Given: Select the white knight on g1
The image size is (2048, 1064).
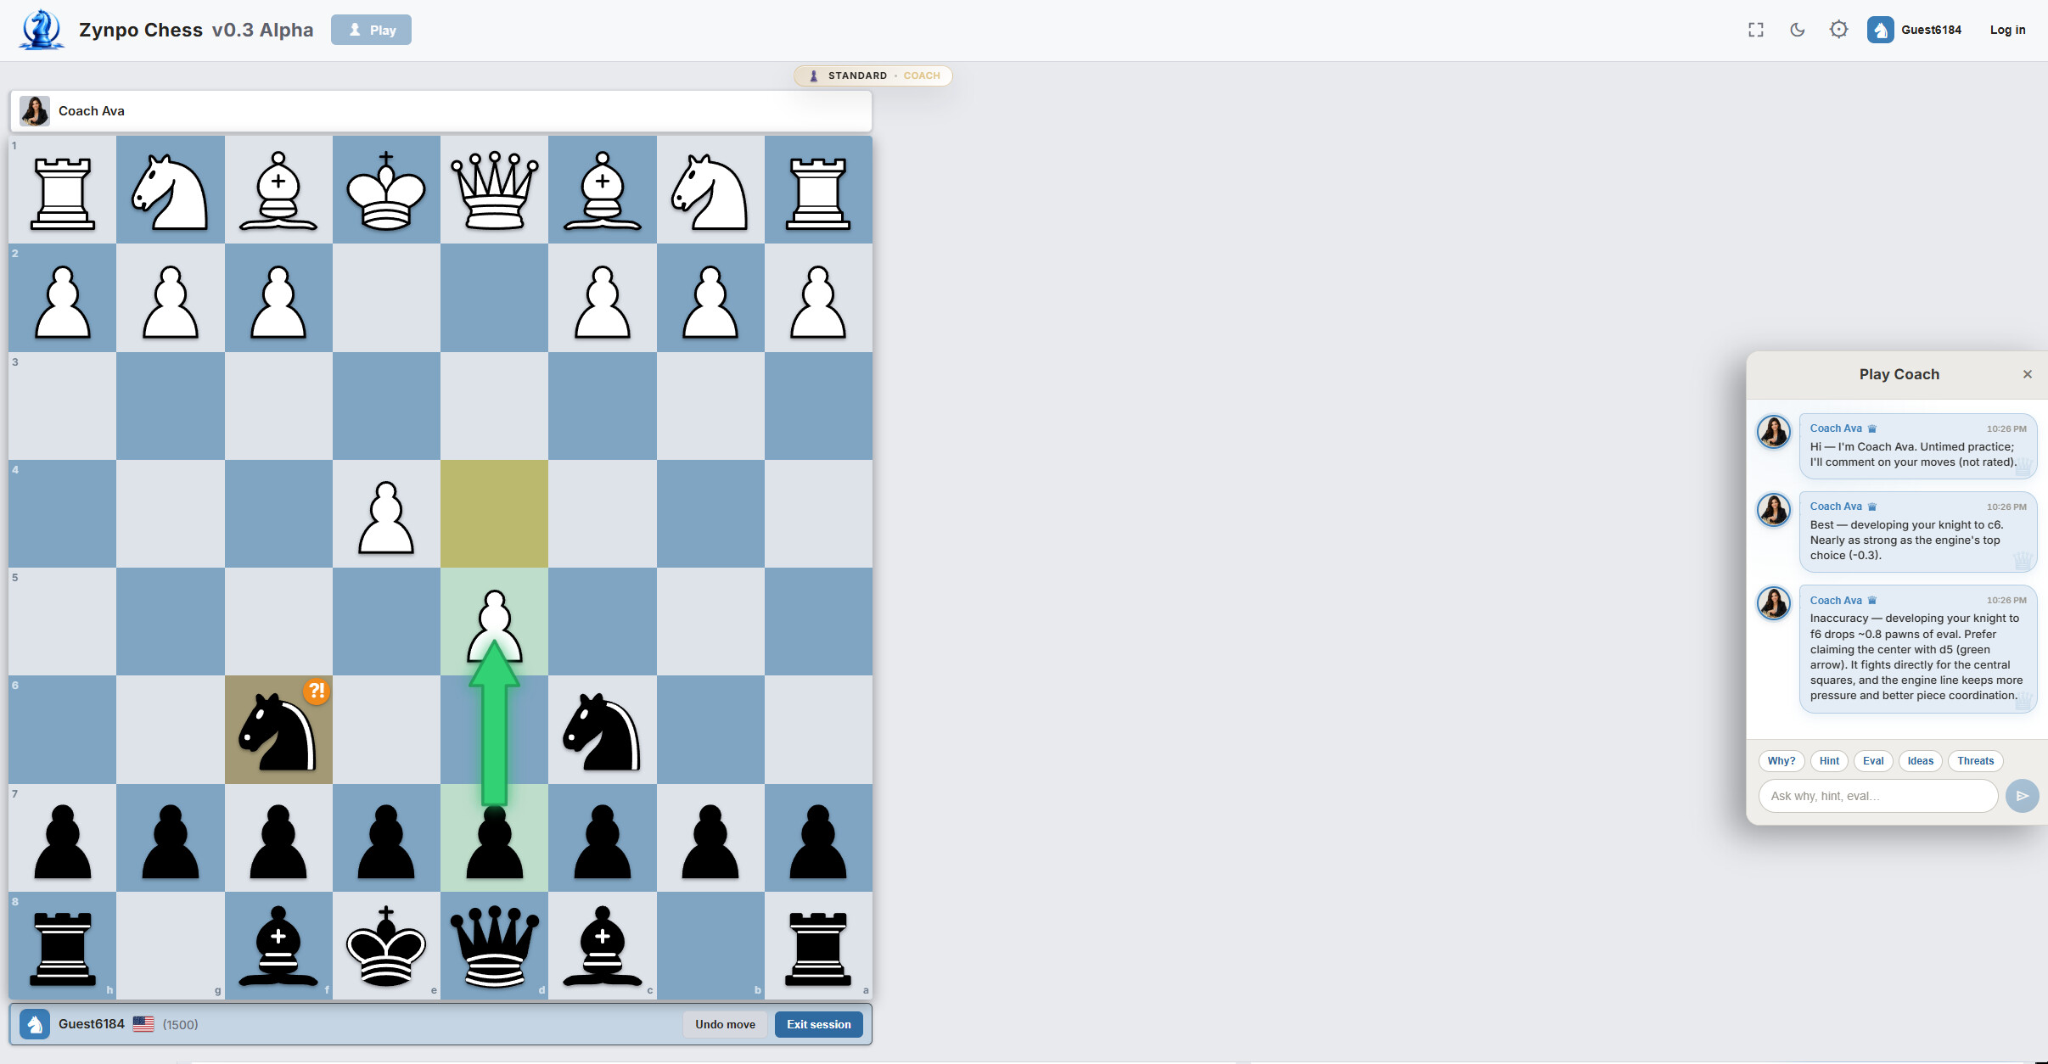Looking at the screenshot, I should point(170,190).
